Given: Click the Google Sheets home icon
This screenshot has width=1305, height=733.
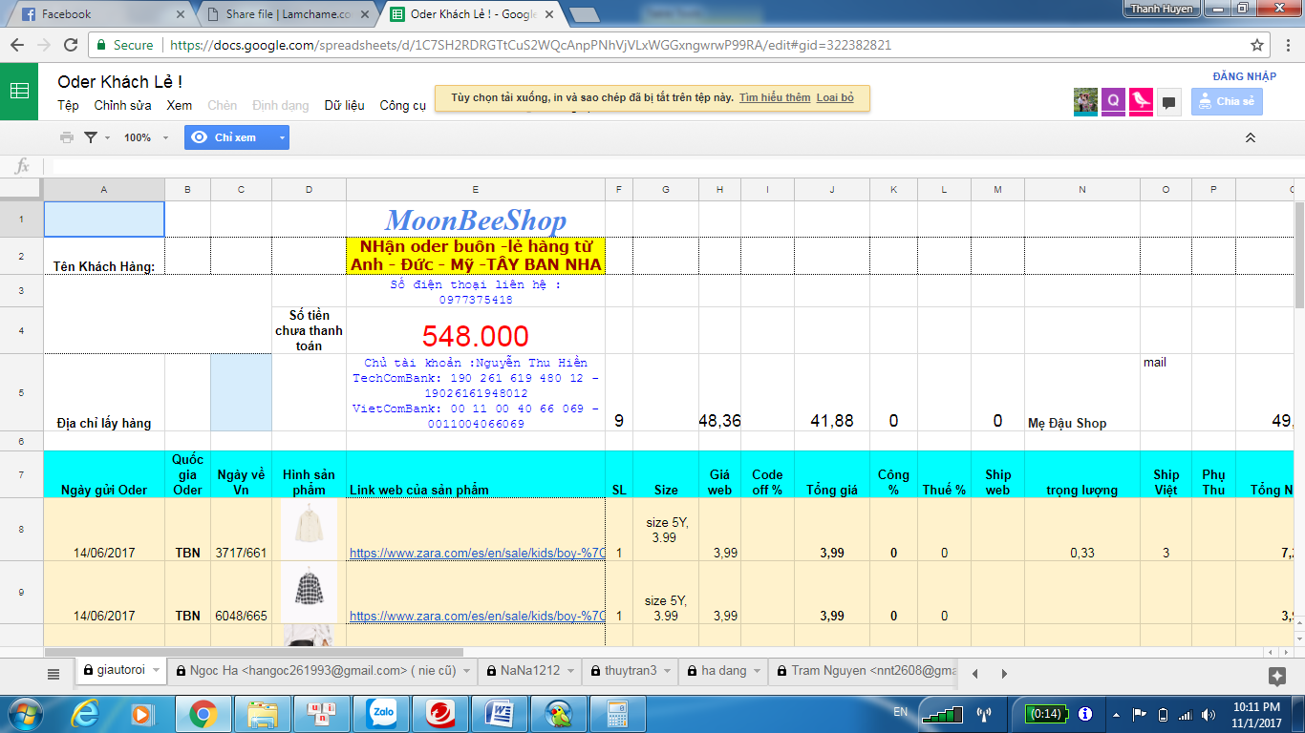Looking at the screenshot, I should (x=19, y=92).
